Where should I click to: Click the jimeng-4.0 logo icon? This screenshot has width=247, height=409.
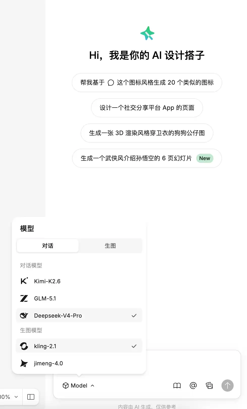tap(24, 363)
